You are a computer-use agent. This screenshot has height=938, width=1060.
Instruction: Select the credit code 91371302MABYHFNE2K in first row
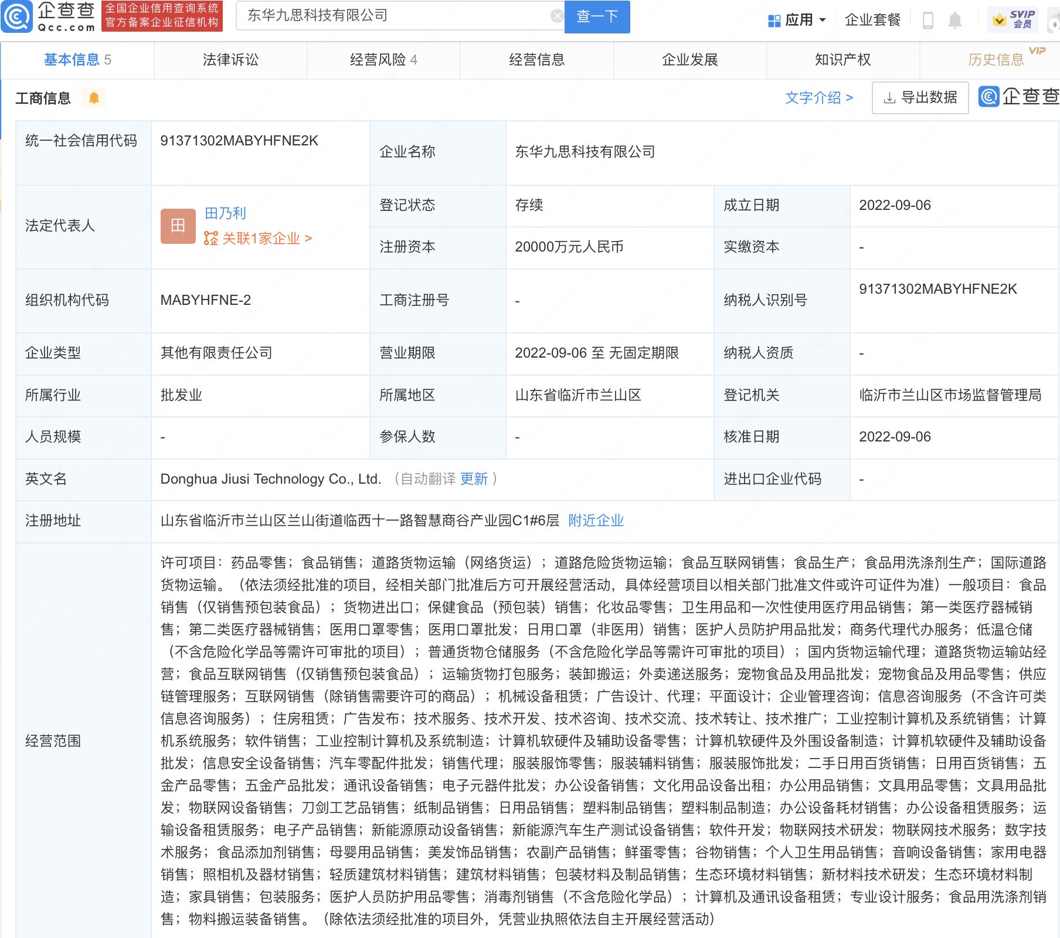click(x=239, y=141)
